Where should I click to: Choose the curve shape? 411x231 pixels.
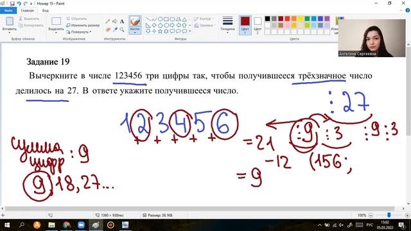click(154, 19)
